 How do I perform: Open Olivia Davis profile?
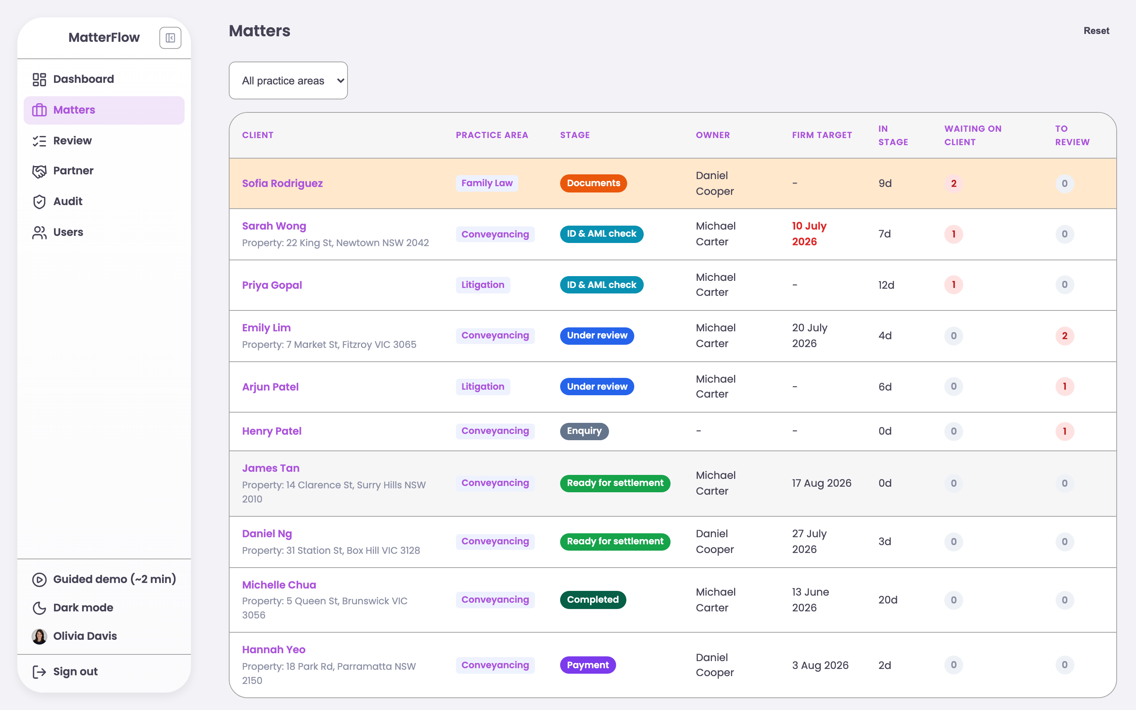(x=104, y=636)
